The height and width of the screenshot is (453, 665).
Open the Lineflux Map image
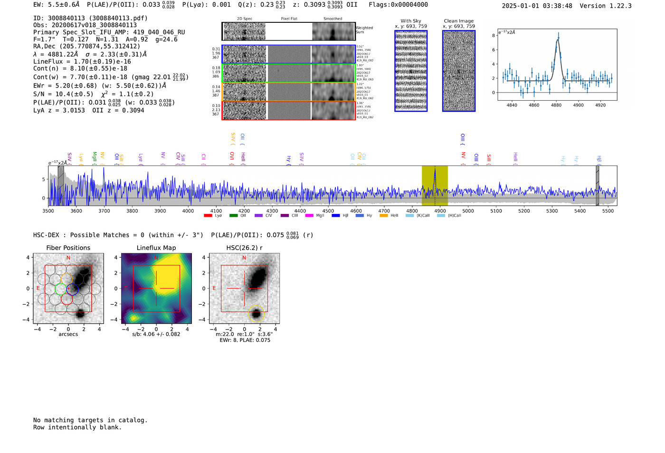point(156,289)
